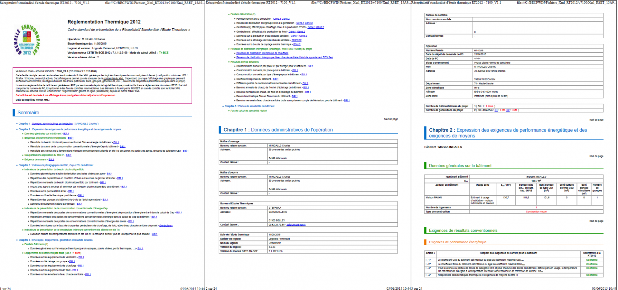The width and height of the screenshot is (618, 290).
Task: Open Bât.1 link for 'émetteurs d'eau chaude sanitaire'
Action: (88, 274)
